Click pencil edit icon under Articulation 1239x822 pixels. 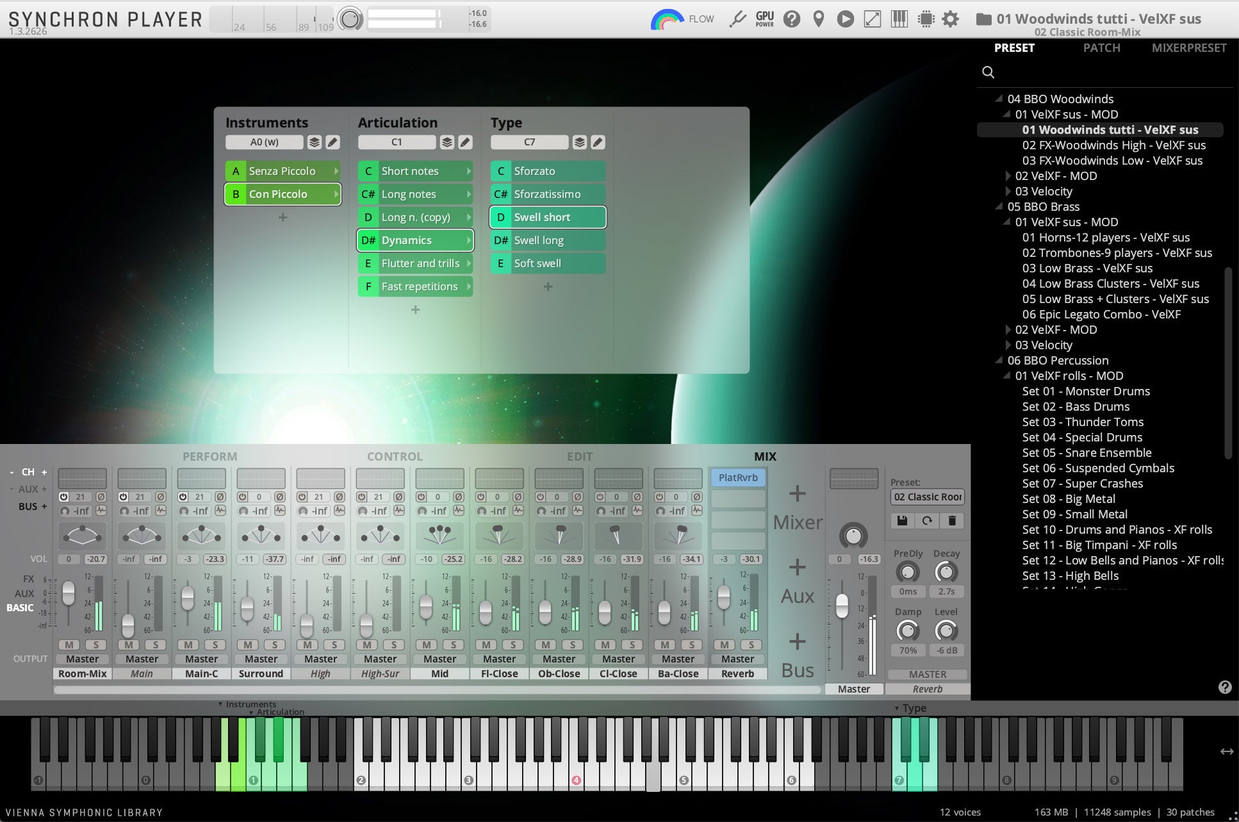pyautogui.click(x=466, y=142)
